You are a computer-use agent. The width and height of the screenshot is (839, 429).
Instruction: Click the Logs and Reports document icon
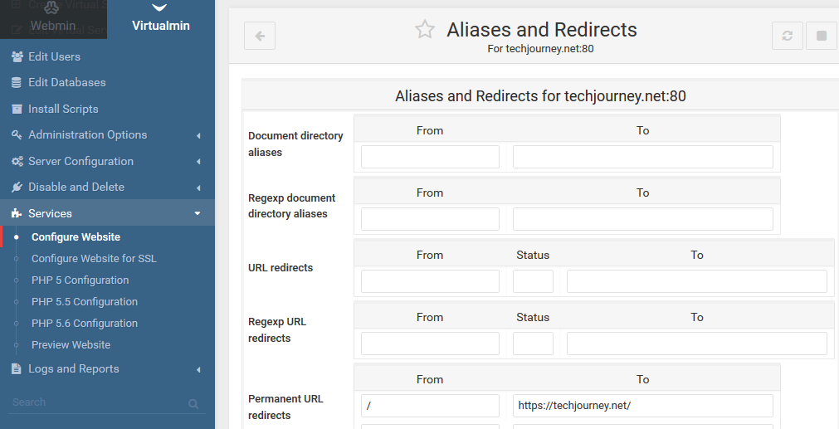coord(17,369)
